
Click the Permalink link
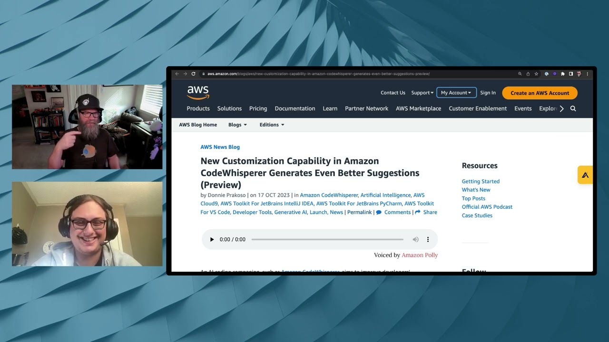(359, 212)
